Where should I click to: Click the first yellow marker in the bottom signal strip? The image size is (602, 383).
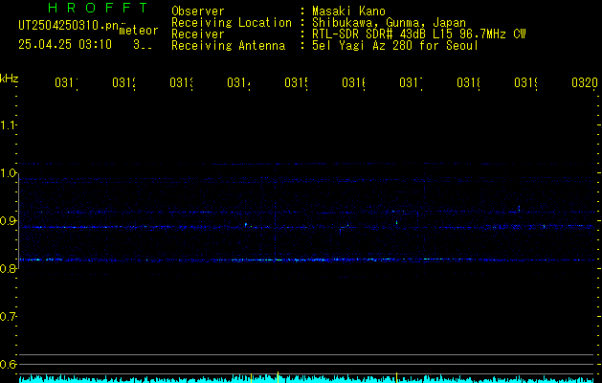coord(251,378)
